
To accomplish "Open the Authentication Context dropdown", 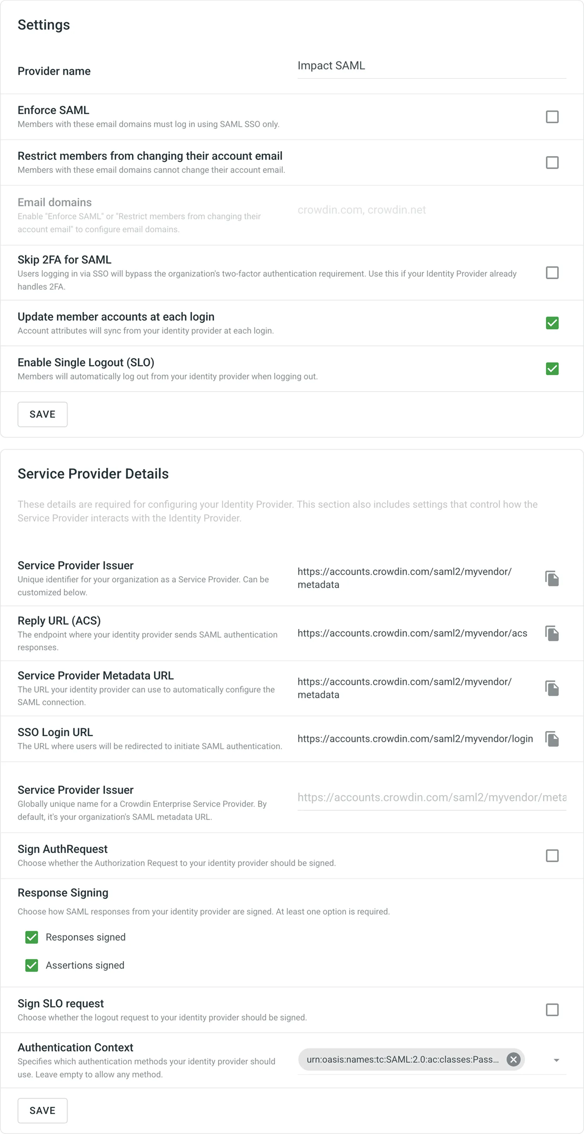I will 556,1060.
